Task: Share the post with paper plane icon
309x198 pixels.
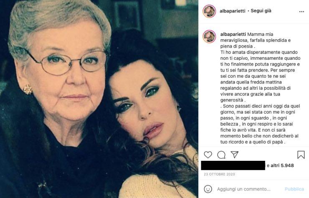Action: pos(235,155)
